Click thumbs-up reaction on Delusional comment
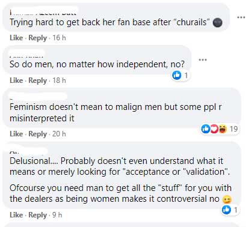 pyautogui.click(x=226, y=210)
